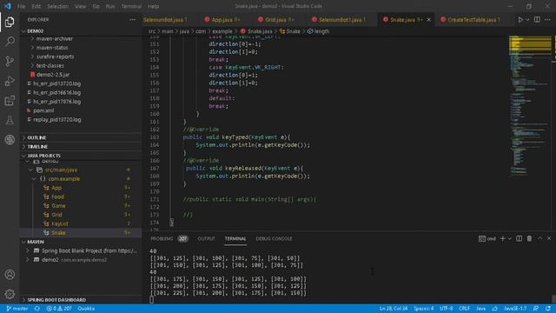Select language mode Java in status bar

(x=480, y=309)
